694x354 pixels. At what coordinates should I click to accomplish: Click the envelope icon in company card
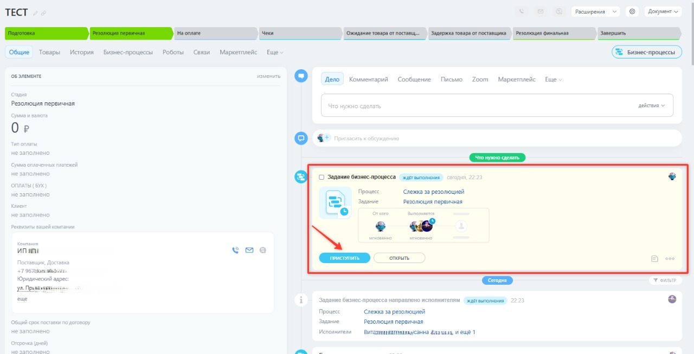tap(249, 250)
